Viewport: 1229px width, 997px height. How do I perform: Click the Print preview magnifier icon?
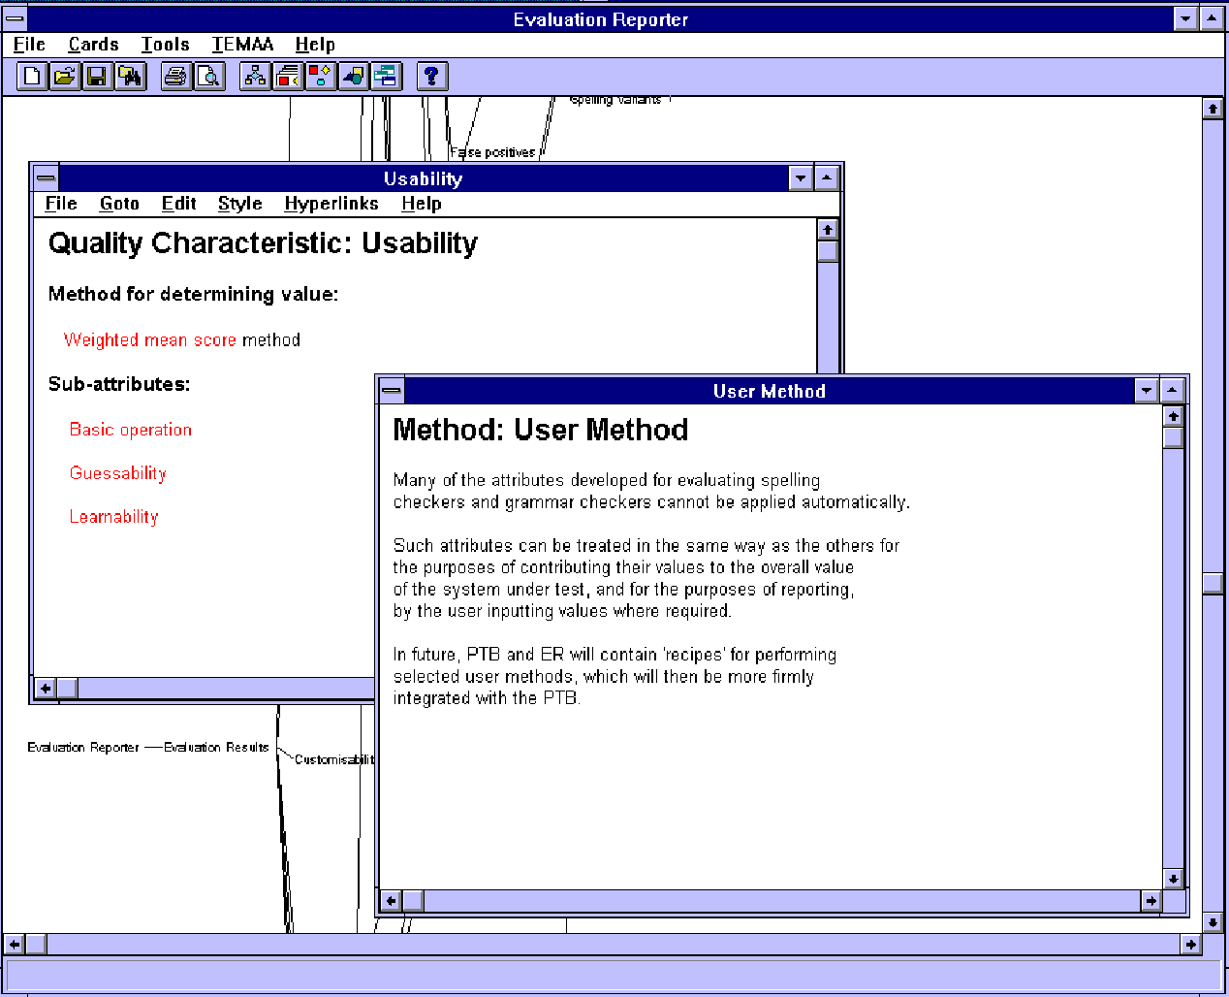click(208, 76)
